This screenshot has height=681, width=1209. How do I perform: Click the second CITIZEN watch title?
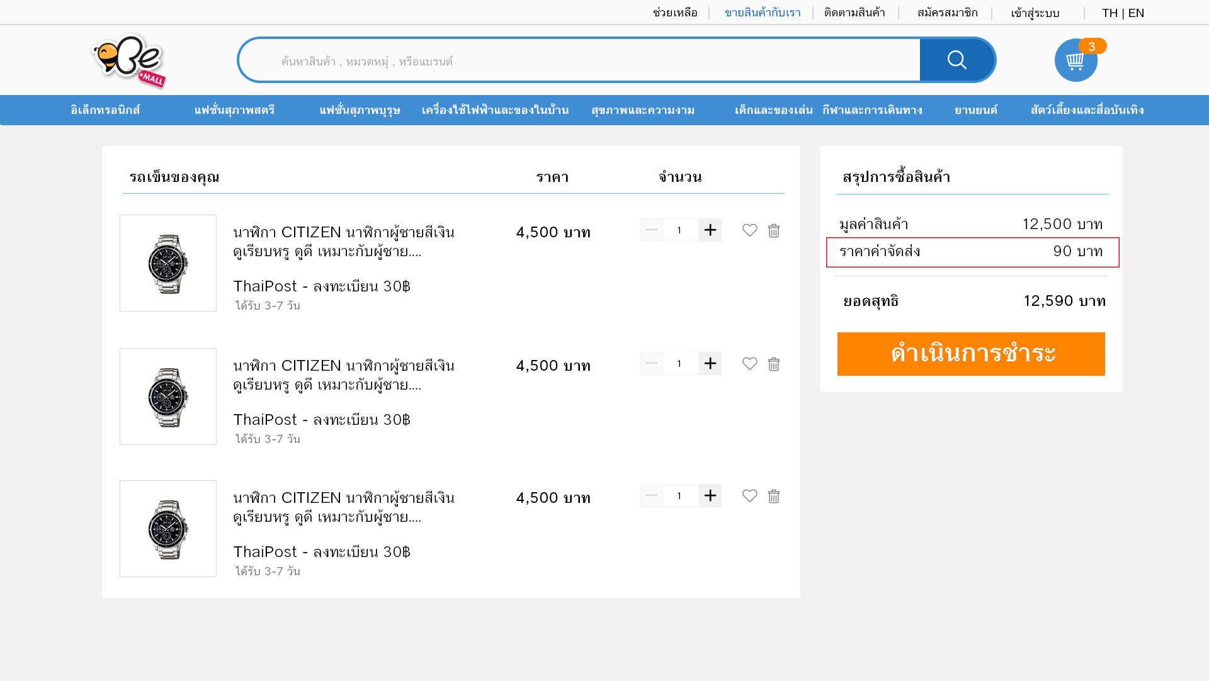344,375
